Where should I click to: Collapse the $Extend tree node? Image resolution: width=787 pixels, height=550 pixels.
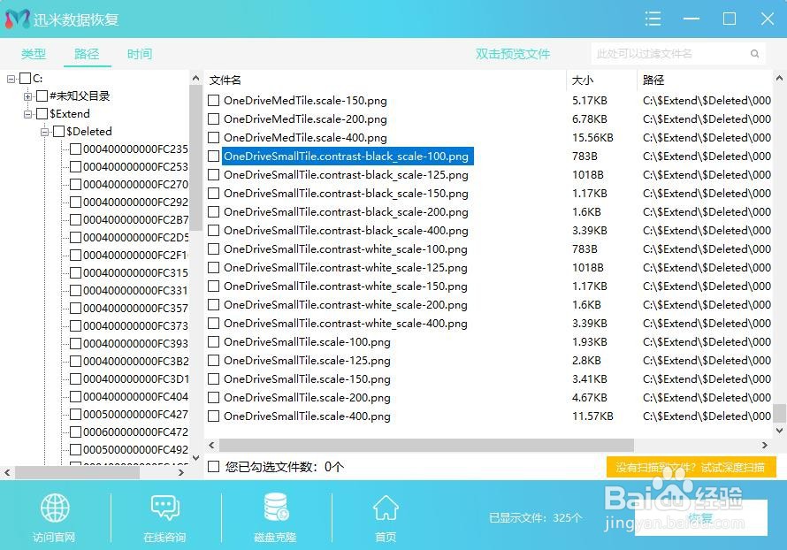click(x=27, y=114)
